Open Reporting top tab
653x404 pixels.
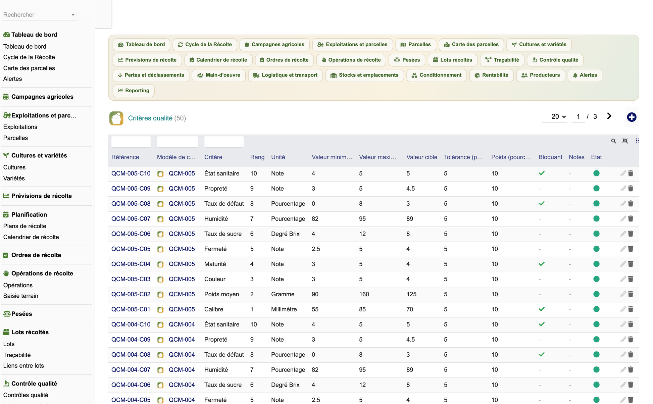[x=133, y=91]
